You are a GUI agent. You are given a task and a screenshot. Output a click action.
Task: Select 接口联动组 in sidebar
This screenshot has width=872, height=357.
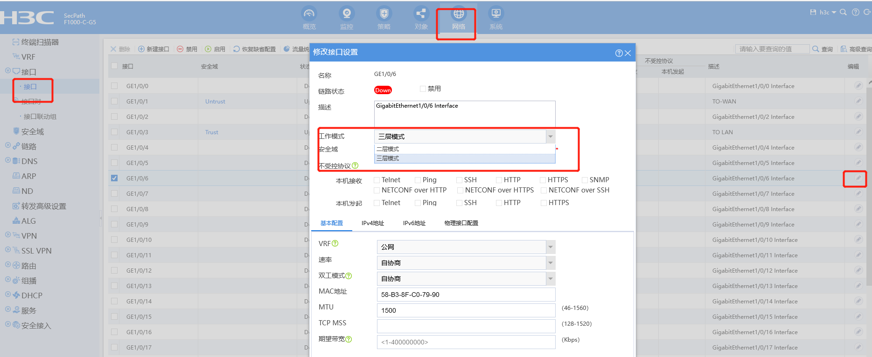pyautogui.click(x=40, y=117)
